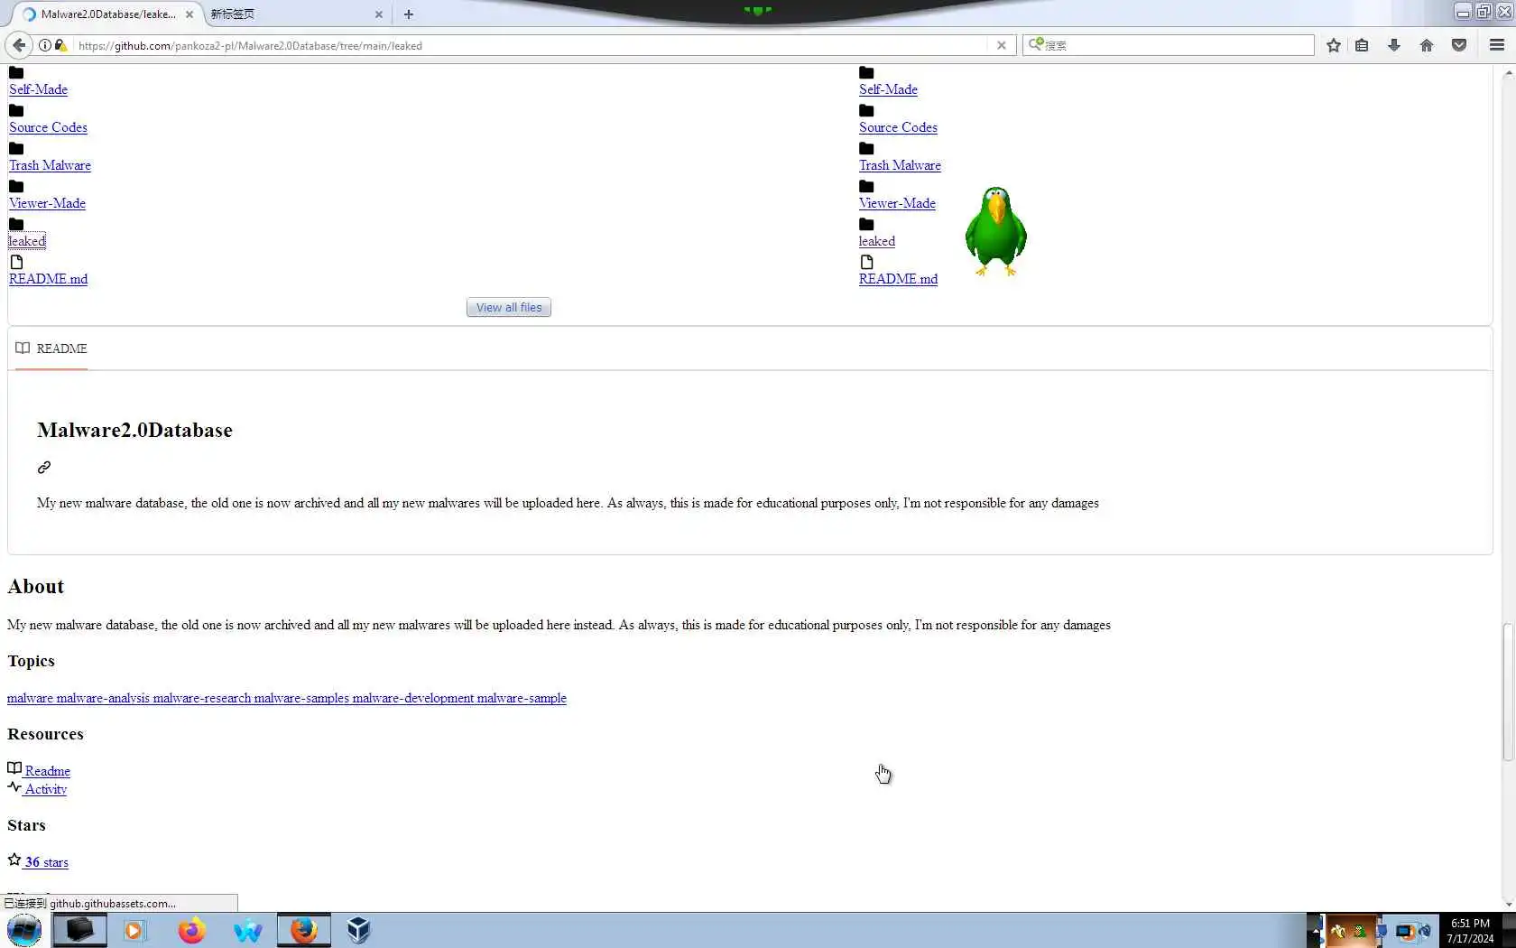Open the hamburger menu icon

1497,45
